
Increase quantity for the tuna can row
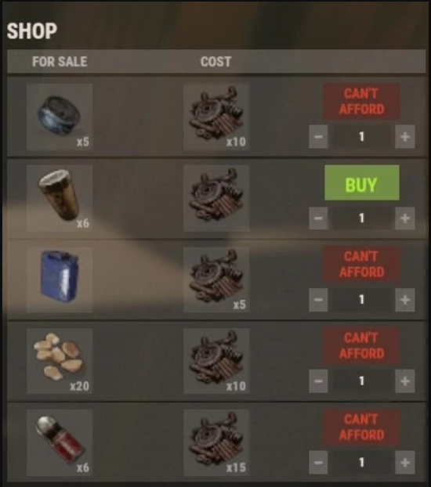click(405, 137)
